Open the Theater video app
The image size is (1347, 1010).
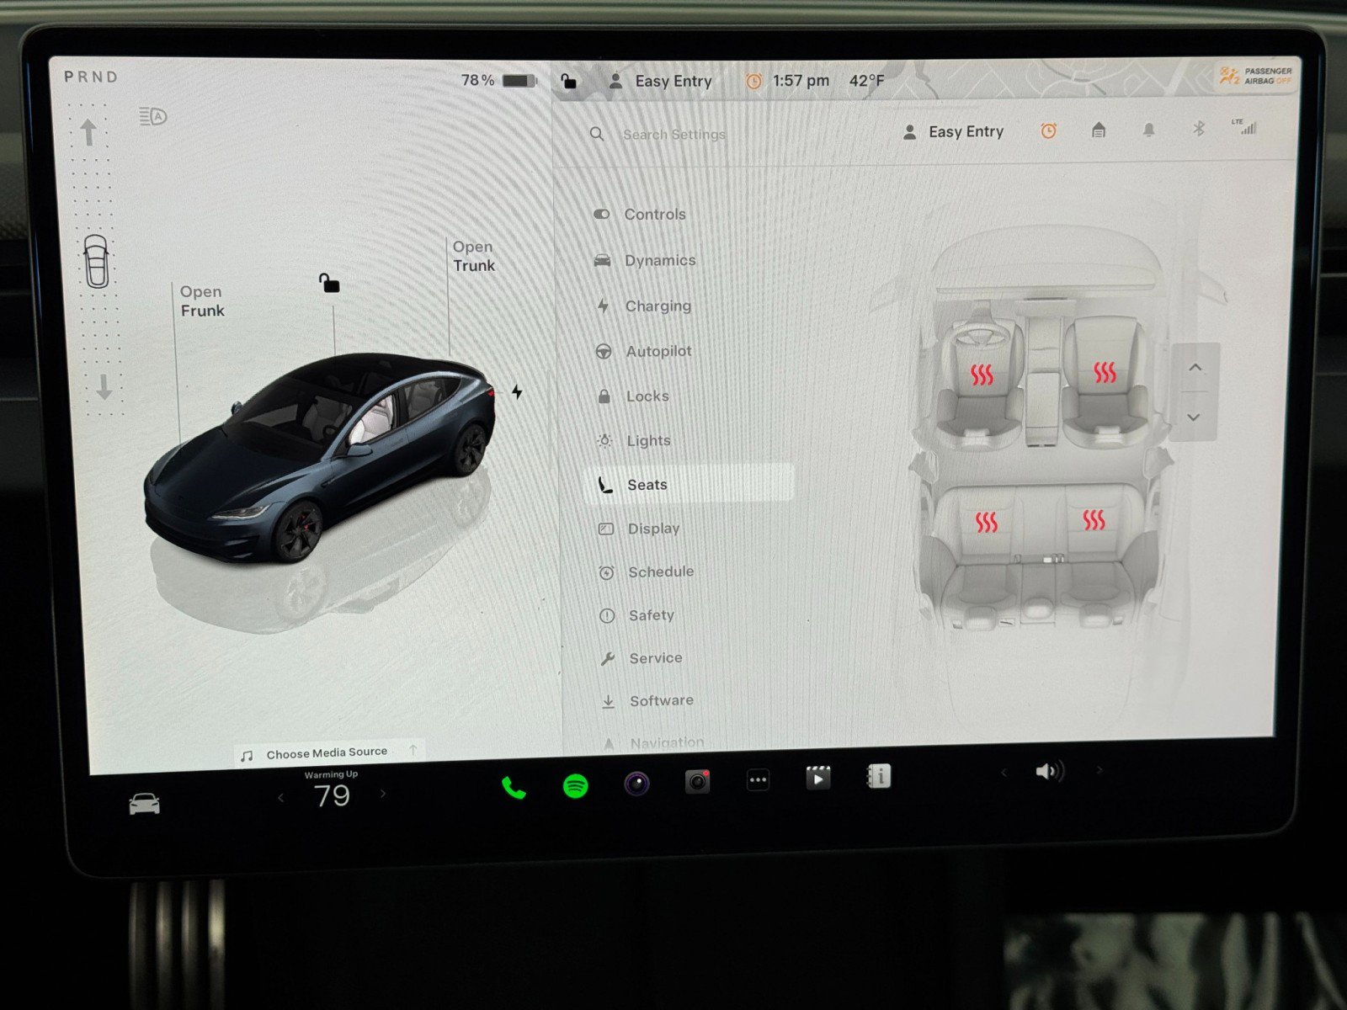[x=818, y=779]
